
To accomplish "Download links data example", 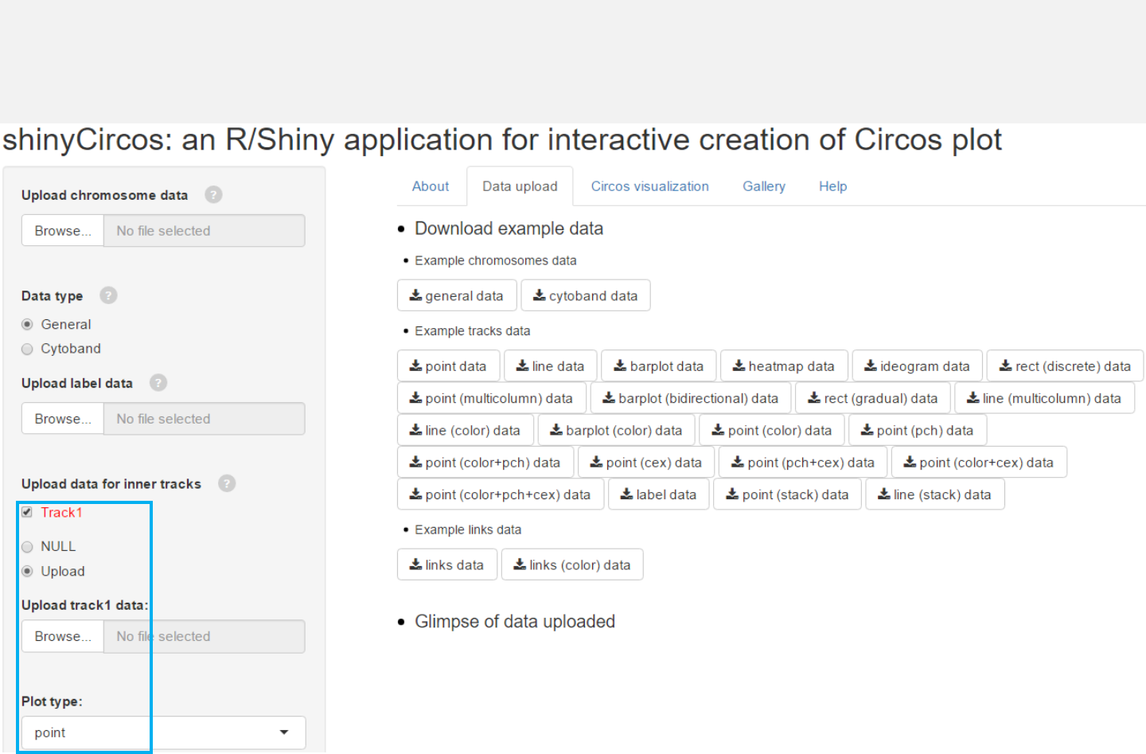I will (x=447, y=565).
